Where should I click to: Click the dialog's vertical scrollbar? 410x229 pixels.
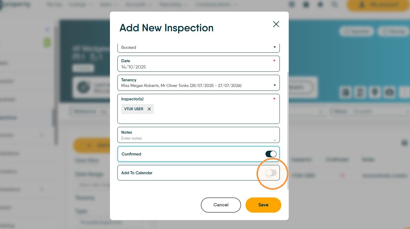pos(288,130)
